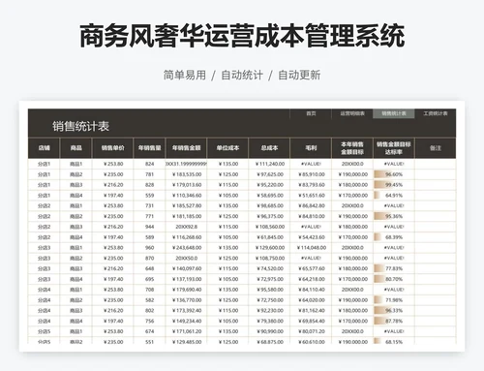Select the annual sales volume cell 708
The image size is (484, 371).
[x=149, y=290]
